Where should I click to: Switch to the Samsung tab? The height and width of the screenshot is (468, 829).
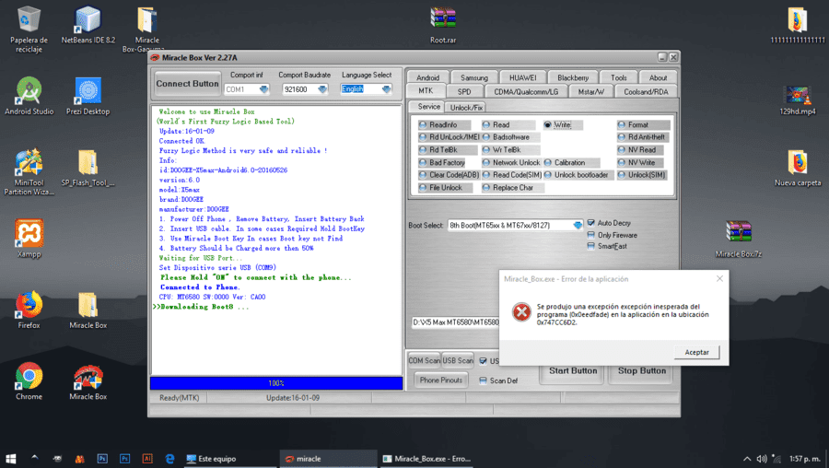coord(473,77)
